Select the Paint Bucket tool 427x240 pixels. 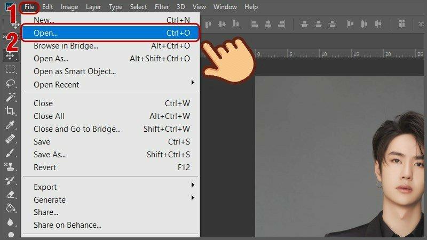[10, 208]
